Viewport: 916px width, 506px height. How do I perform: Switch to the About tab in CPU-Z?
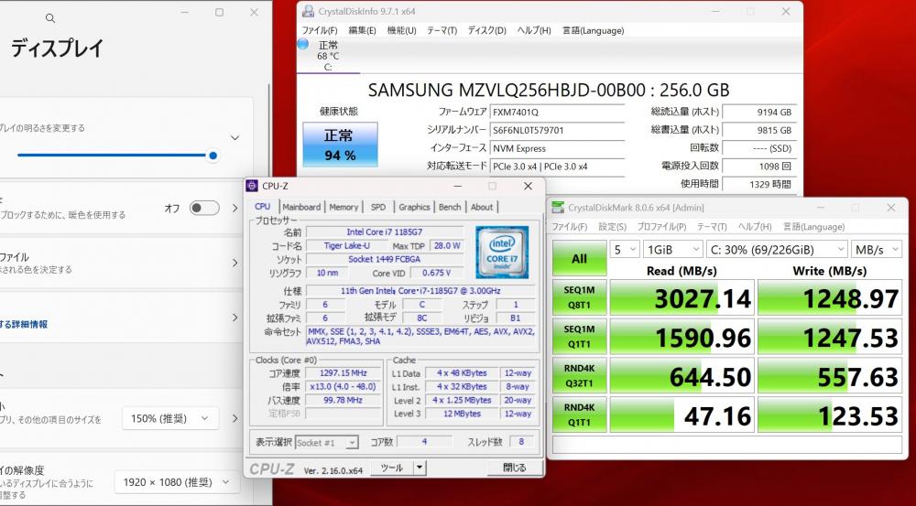tap(482, 207)
